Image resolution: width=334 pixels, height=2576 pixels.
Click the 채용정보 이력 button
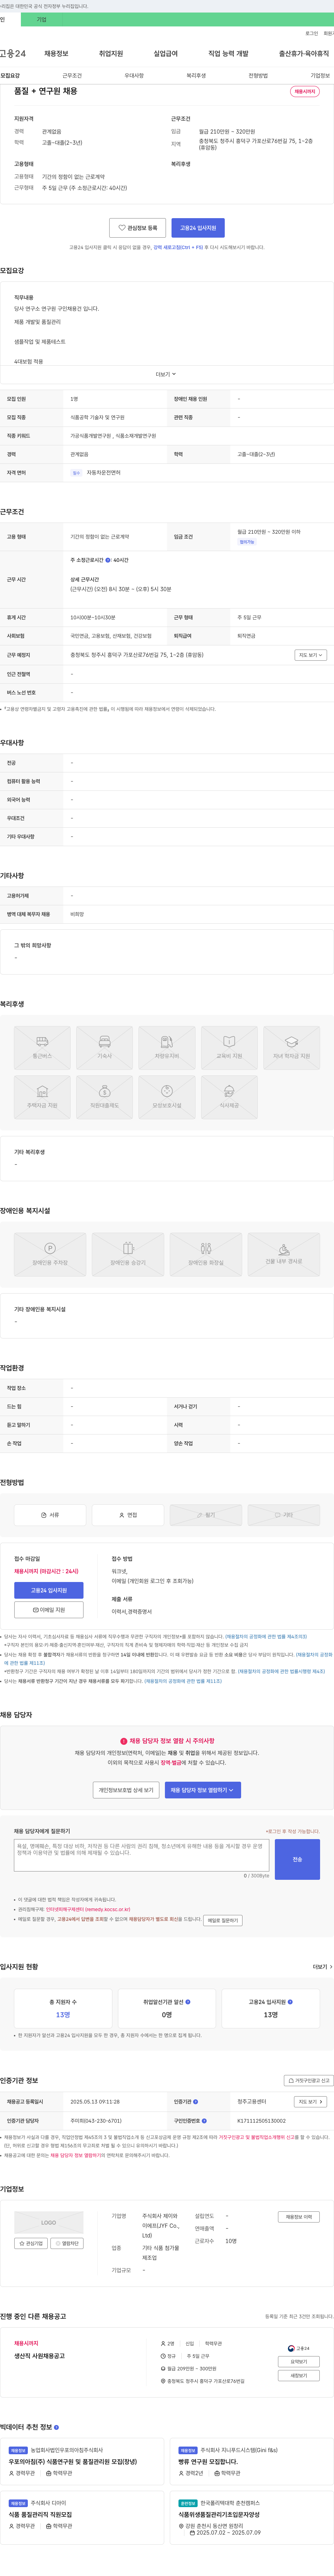[x=299, y=2217]
